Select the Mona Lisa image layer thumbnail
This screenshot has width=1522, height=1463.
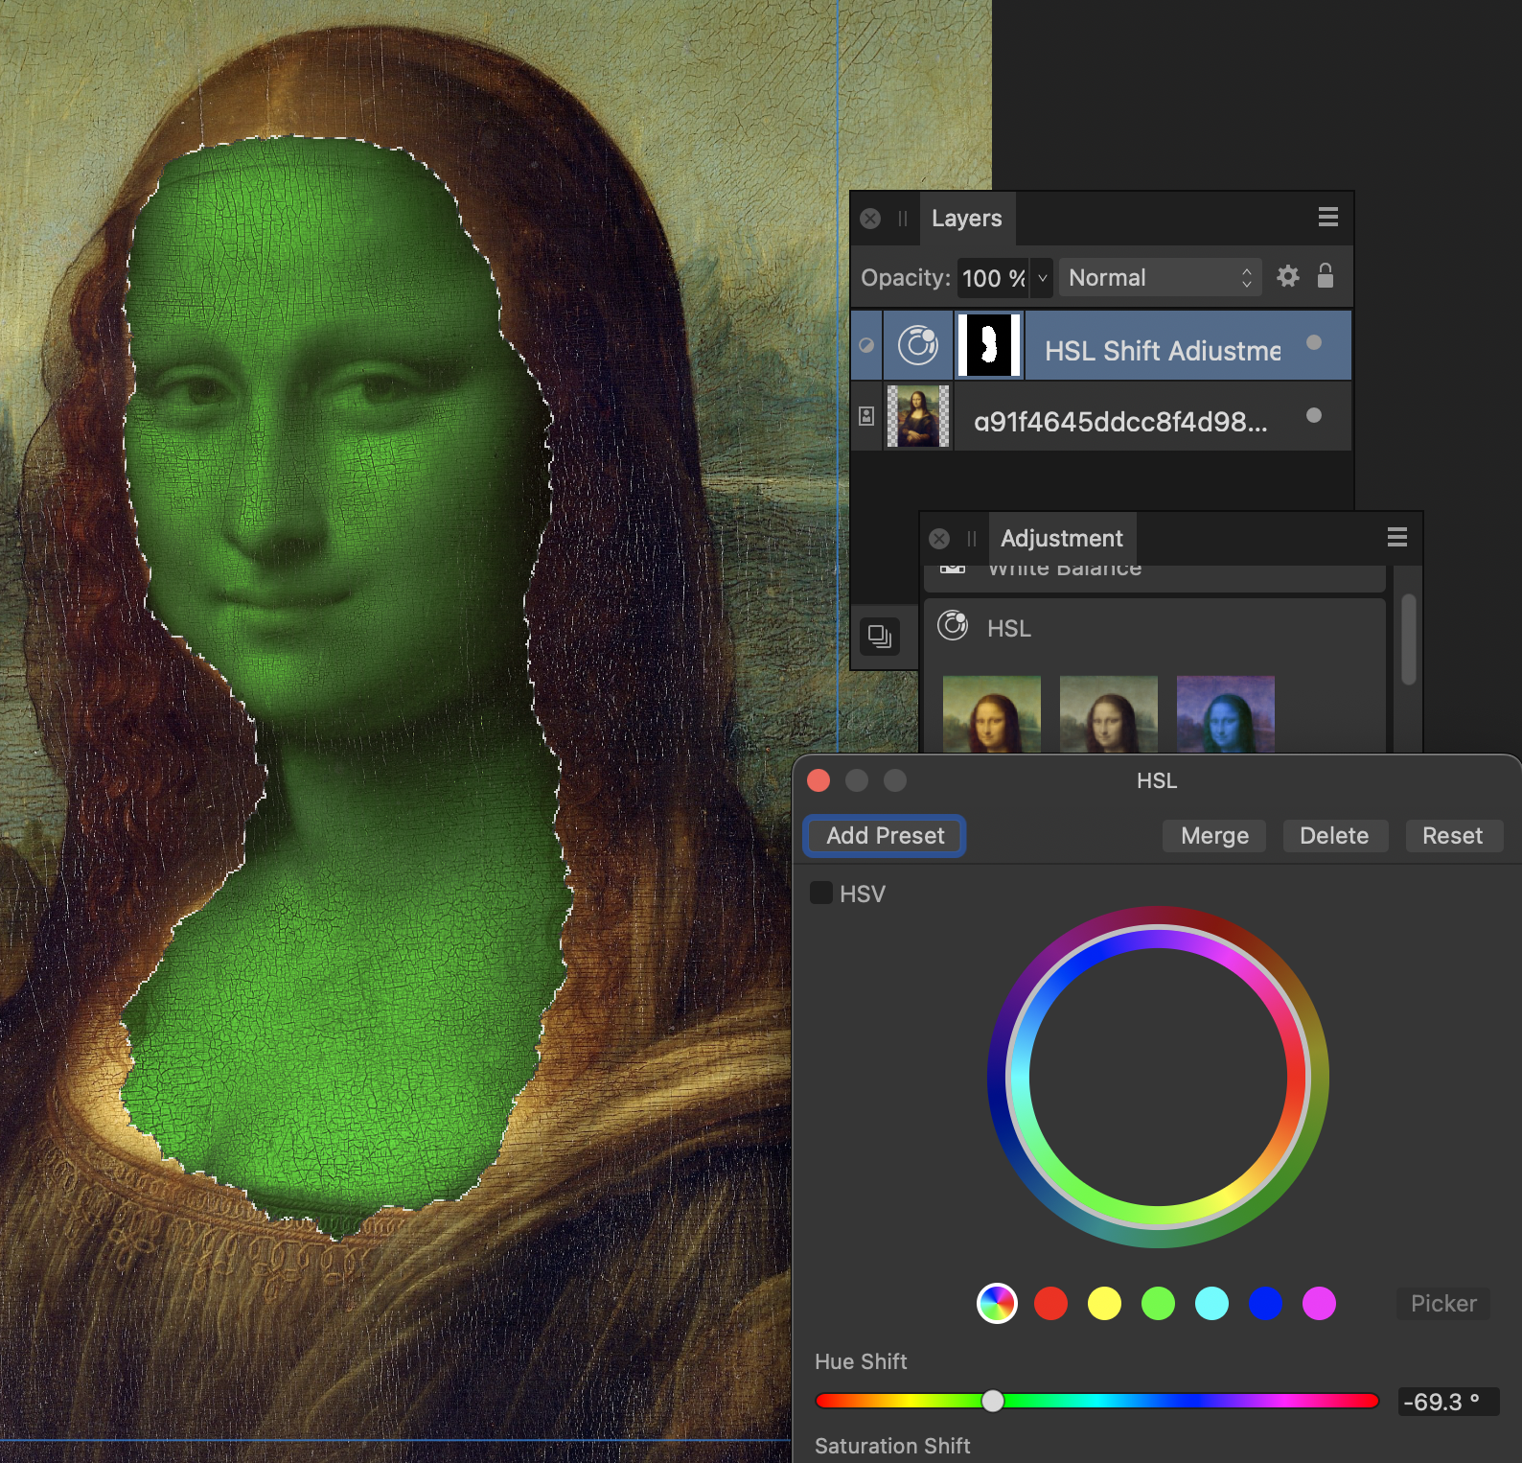tap(918, 416)
